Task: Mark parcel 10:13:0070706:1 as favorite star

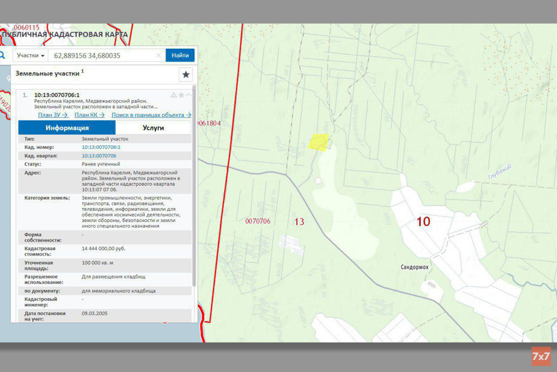Action: (181, 95)
